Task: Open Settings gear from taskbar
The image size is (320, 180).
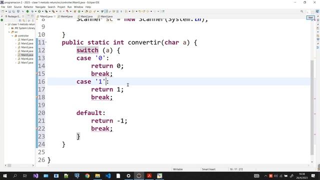Action: coord(128,175)
